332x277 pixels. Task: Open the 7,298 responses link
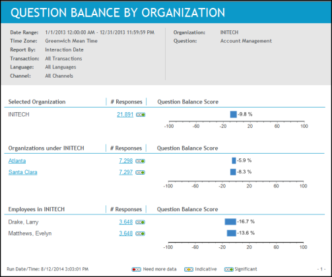126,161
